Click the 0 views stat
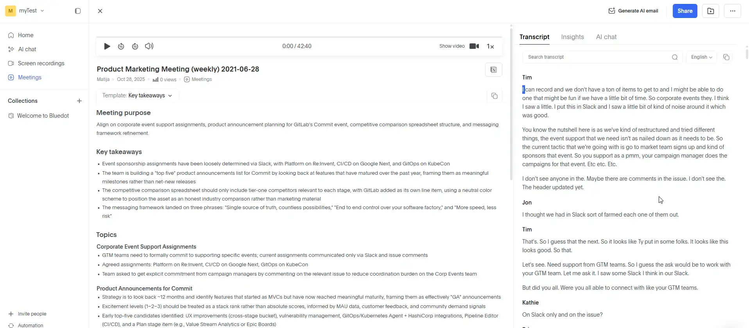Image resolution: width=749 pixels, height=328 pixels. pyautogui.click(x=165, y=79)
